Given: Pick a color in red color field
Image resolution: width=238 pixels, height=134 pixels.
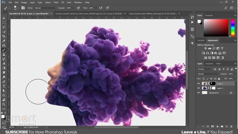Looking at the screenshot, I should tap(216, 28).
